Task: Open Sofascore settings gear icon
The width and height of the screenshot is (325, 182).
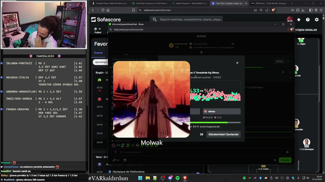Action: (317, 19)
